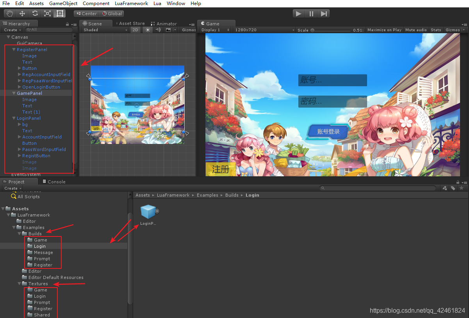Toggle scene effects image icon
The image size is (469, 318).
pyautogui.click(x=168, y=30)
